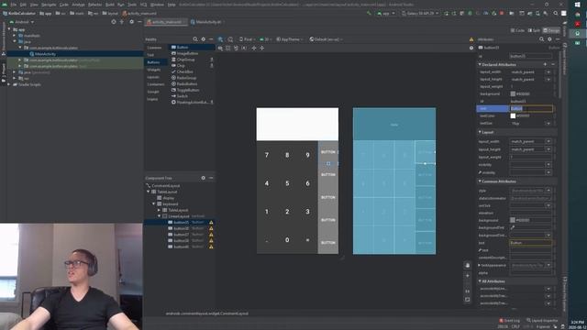587x330 pixels.
Task: Open the Refactor menu
Action: click(x=94, y=5)
